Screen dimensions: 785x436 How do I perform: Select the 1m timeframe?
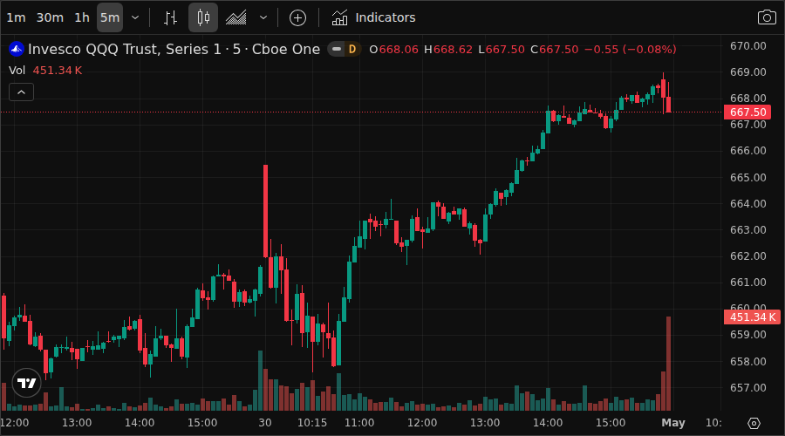(16, 17)
